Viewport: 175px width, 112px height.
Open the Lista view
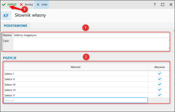pos(42,5)
